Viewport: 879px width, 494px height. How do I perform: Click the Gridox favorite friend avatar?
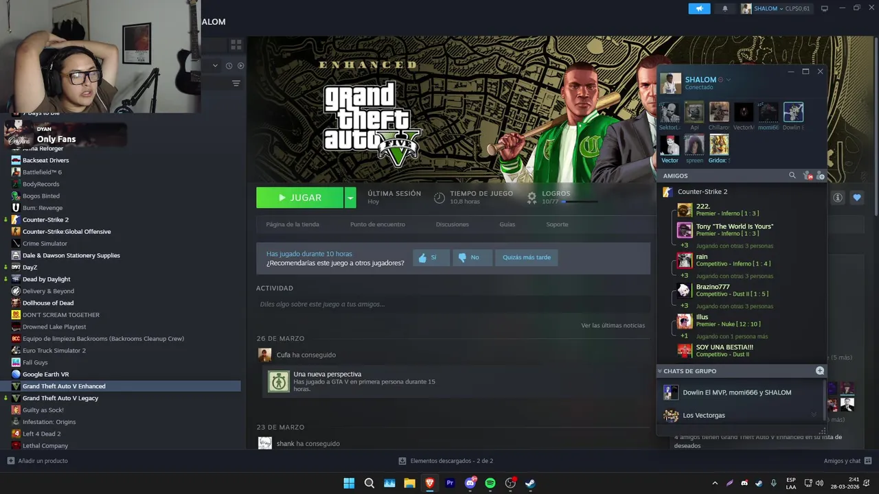(719, 145)
